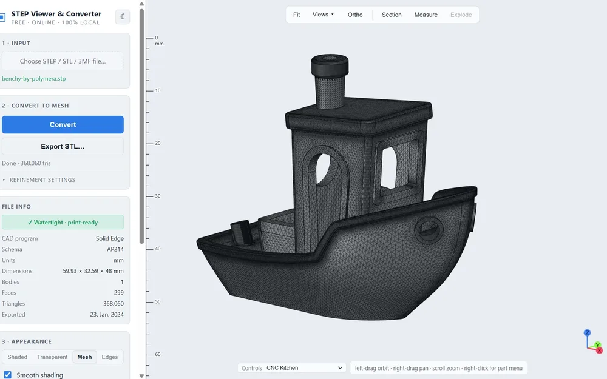Click the sidebar vertical scrollbar thumb
The height and width of the screenshot is (379, 607).
pos(141,126)
